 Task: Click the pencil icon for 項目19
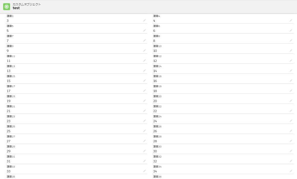(x=144, y=101)
